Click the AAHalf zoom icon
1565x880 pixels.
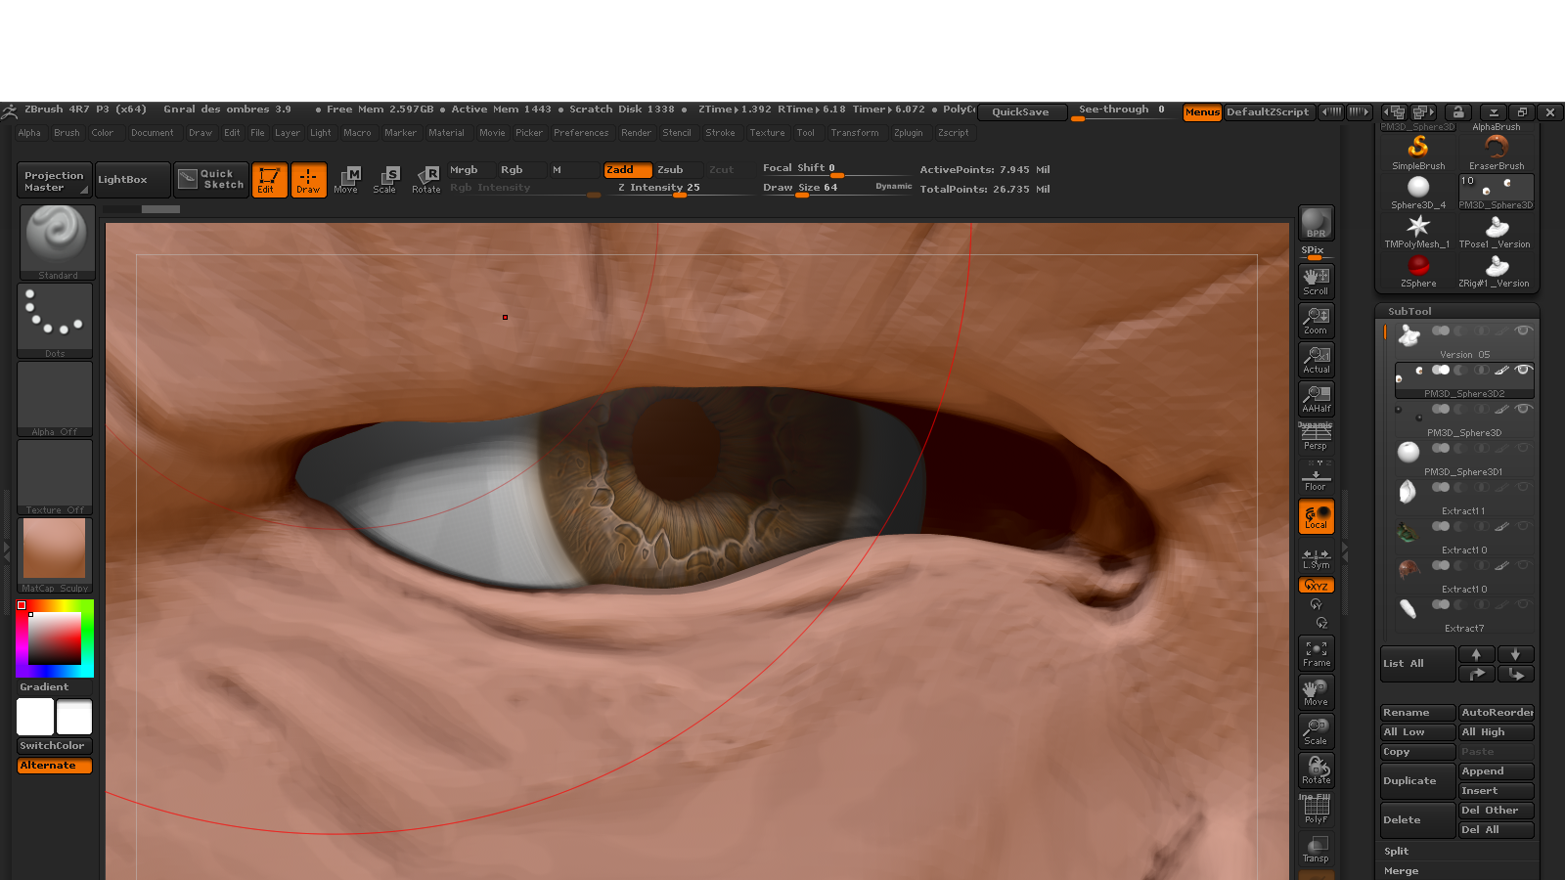1316,398
